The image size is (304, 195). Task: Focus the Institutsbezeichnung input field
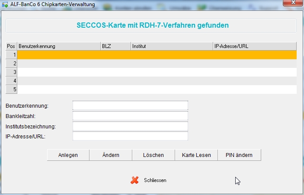click(130, 126)
